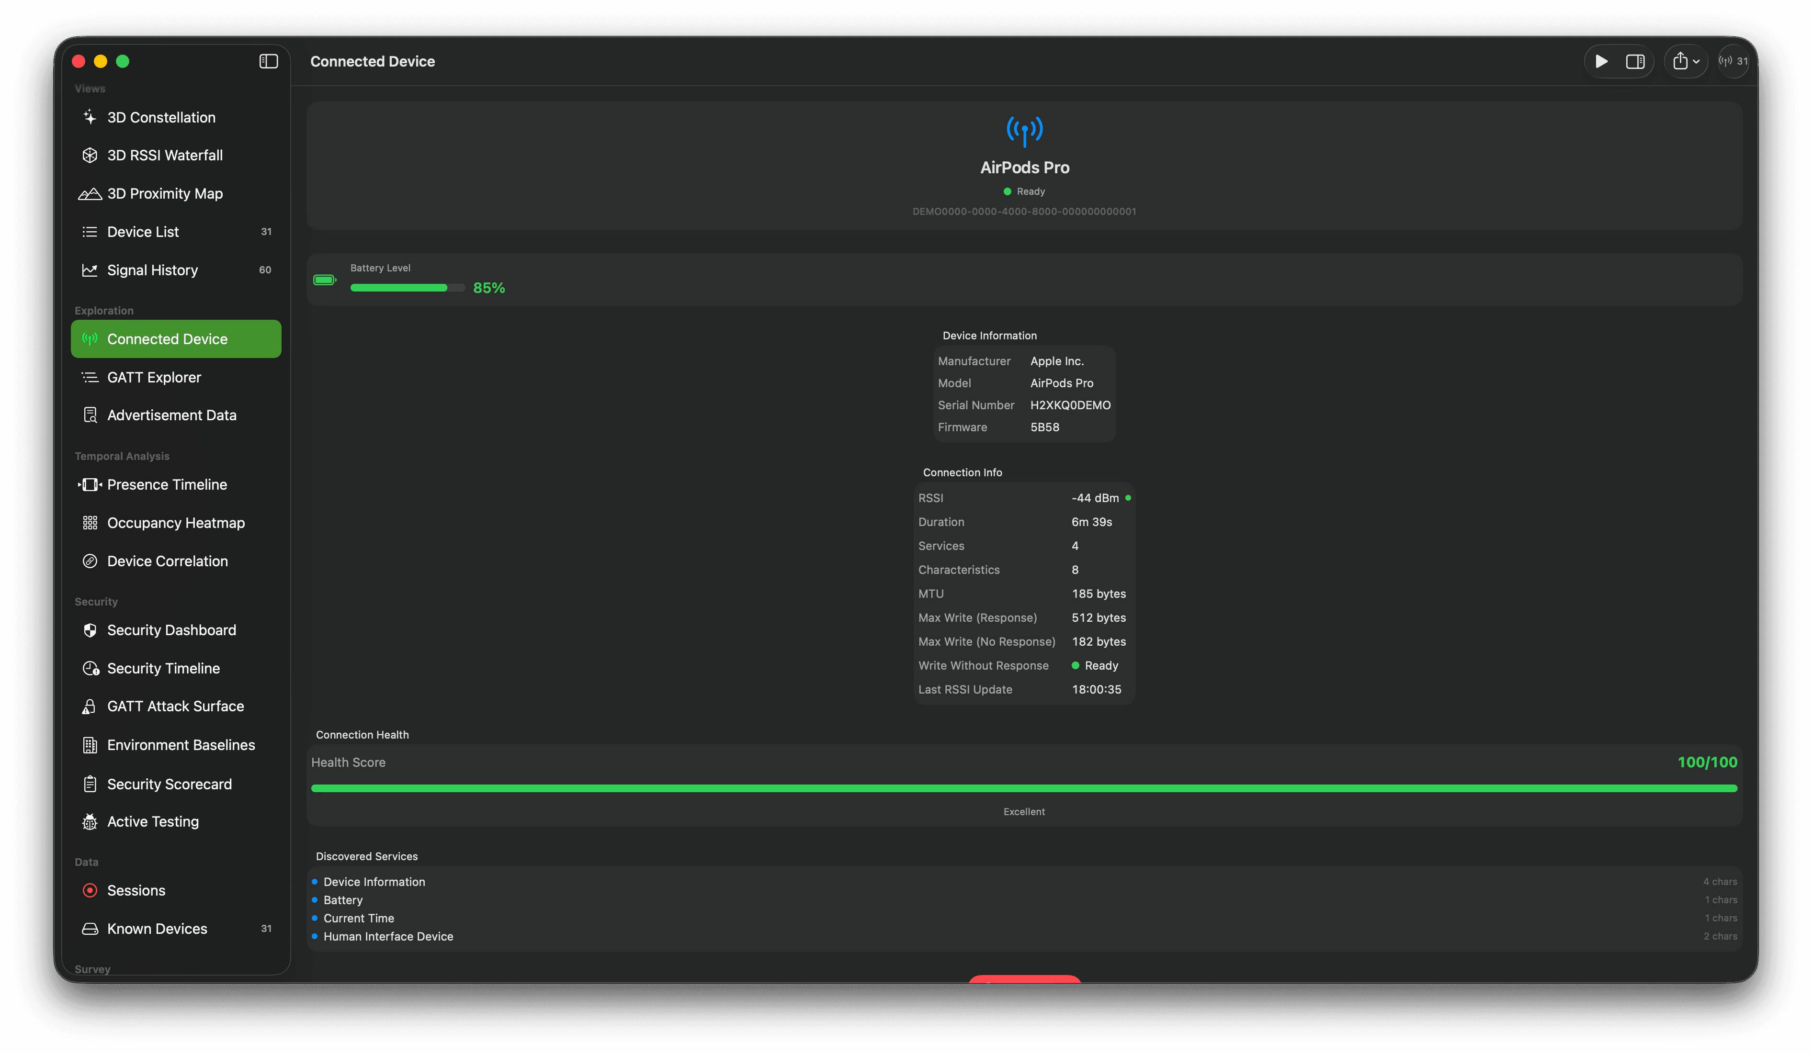Click the 3D Constellation sparkle icon
1812x1054 pixels.
point(90,117)
